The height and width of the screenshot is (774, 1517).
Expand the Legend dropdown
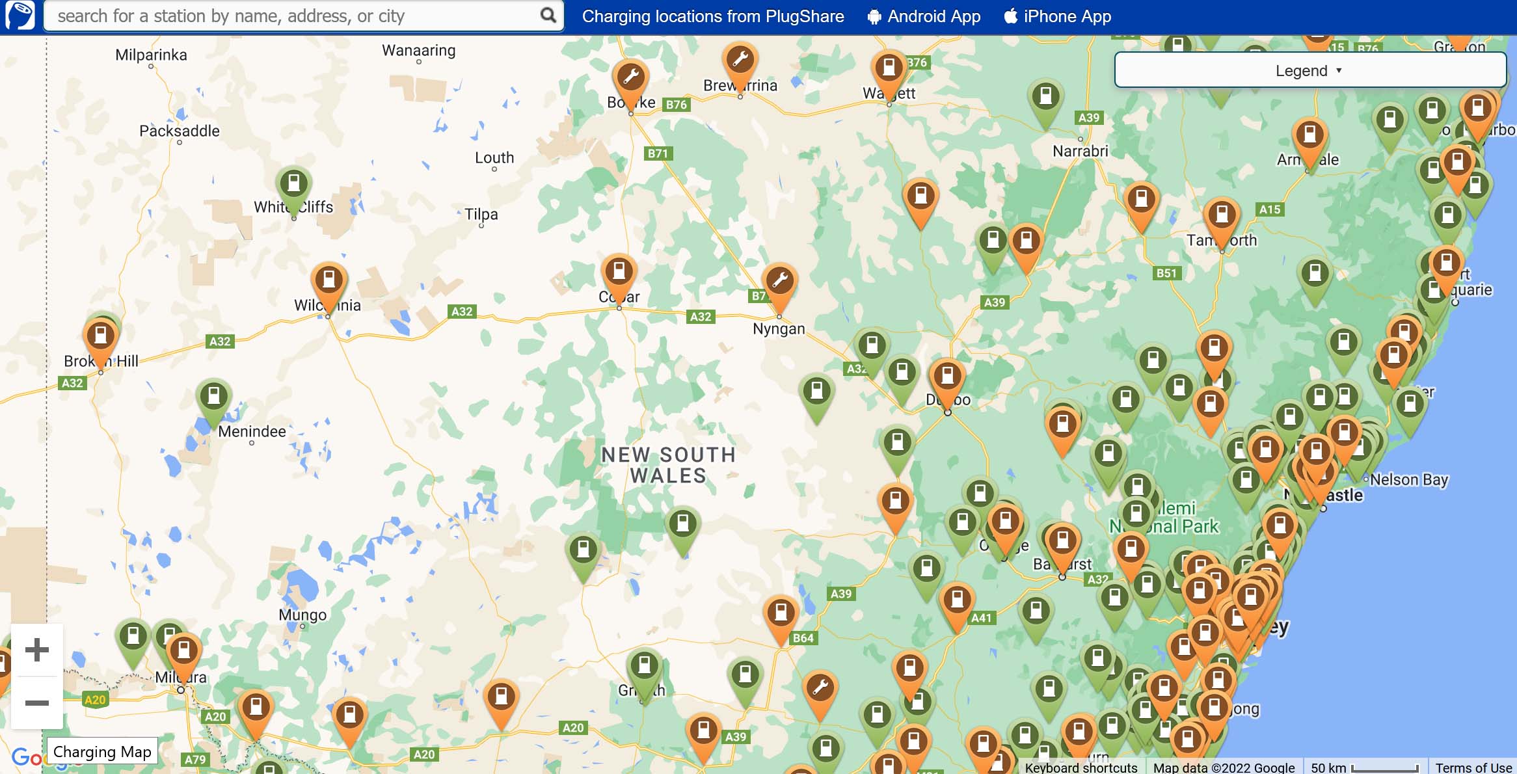1309,70
